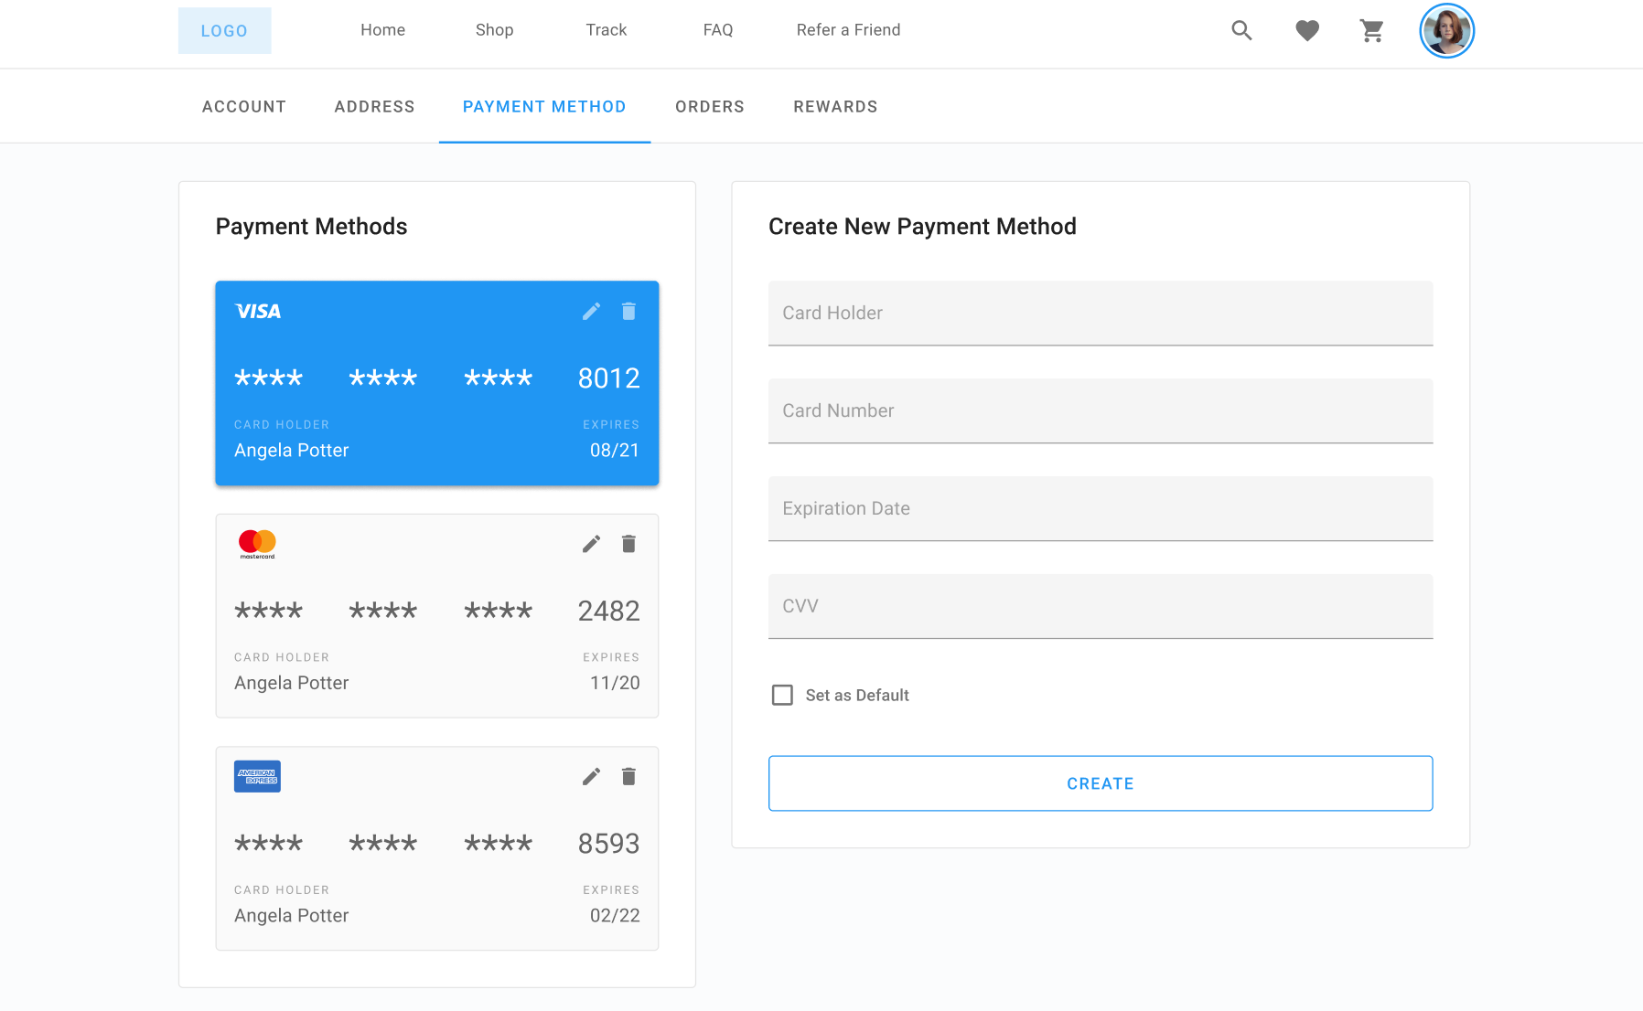Image resolution: width=1643 pixels, height=1011 pixels.
Task: Click into the Expiration Date field
Action: [x=1100, y=509]
